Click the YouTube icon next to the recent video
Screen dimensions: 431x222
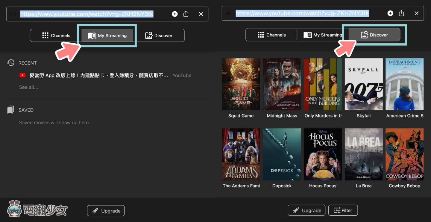click(x=22, y=75)
